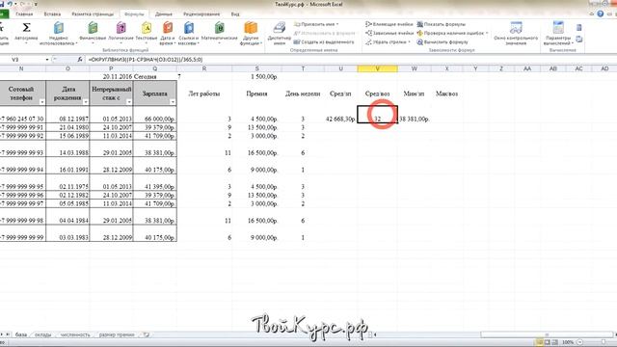
Task: Open the Логические functions book icon
Action: pyautogui.click(x=121, y=28)
